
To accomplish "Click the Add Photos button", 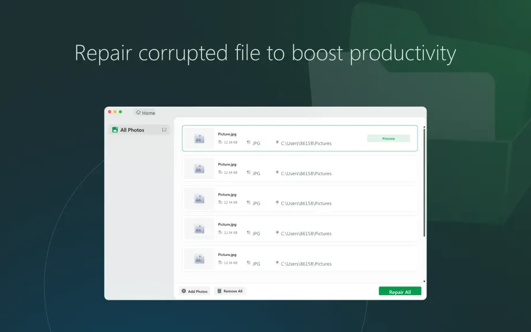I will tap(195, 291).
